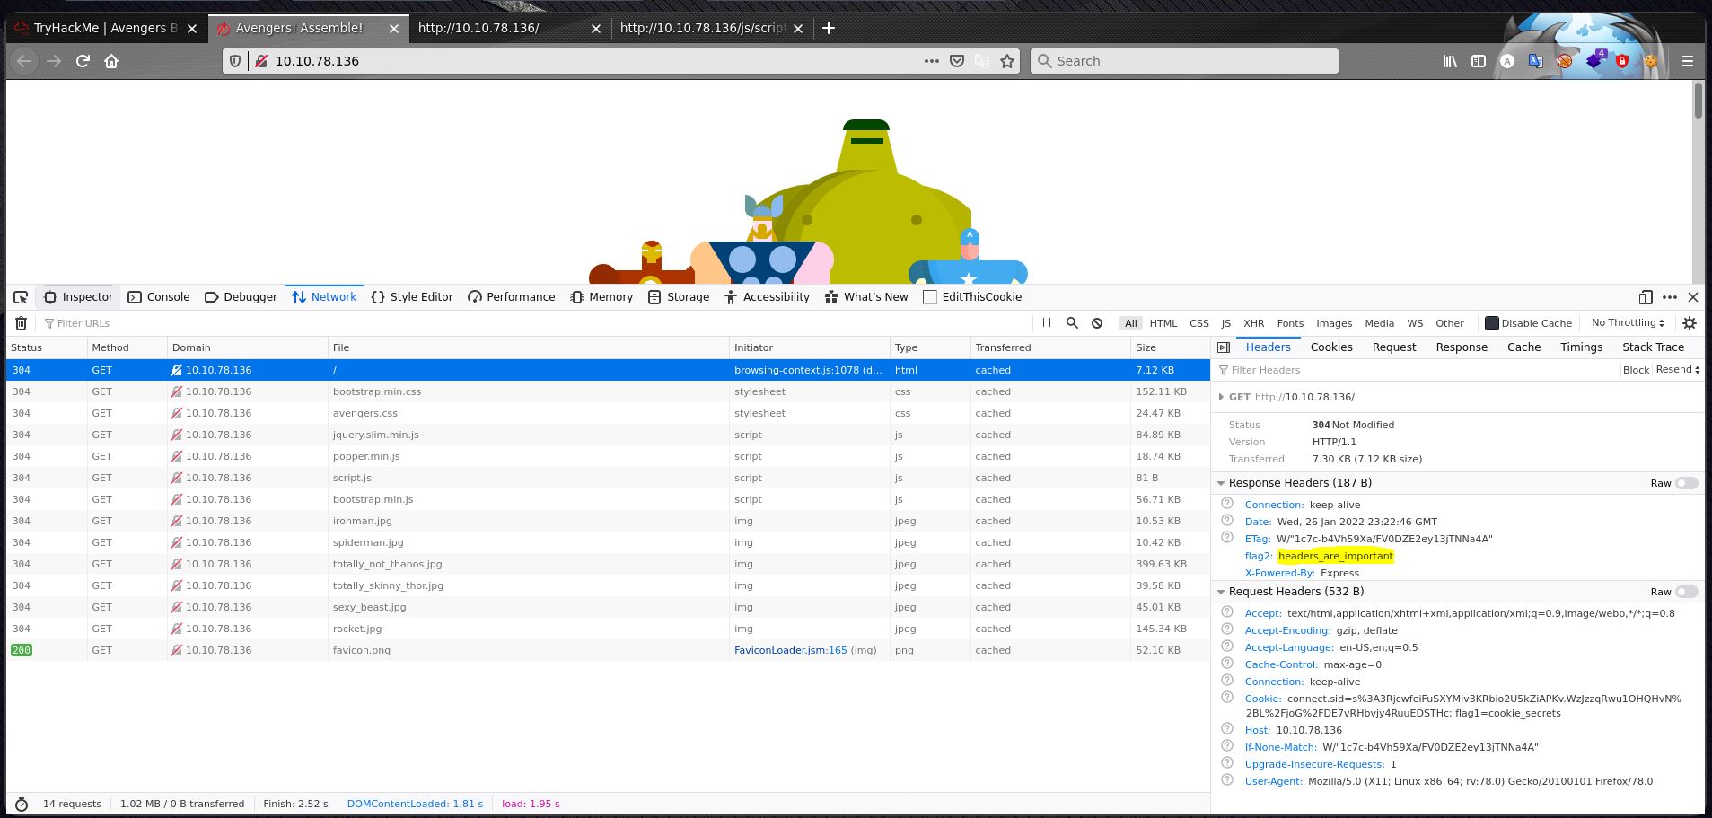This screenshot has width=1712, height=818.
Task: Collapse the Request Headers section
Action: pyautogui.click(x=1221, y=592)
